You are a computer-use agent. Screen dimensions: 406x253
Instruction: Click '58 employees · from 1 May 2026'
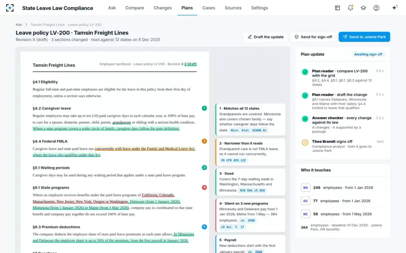tap(342, 214)
